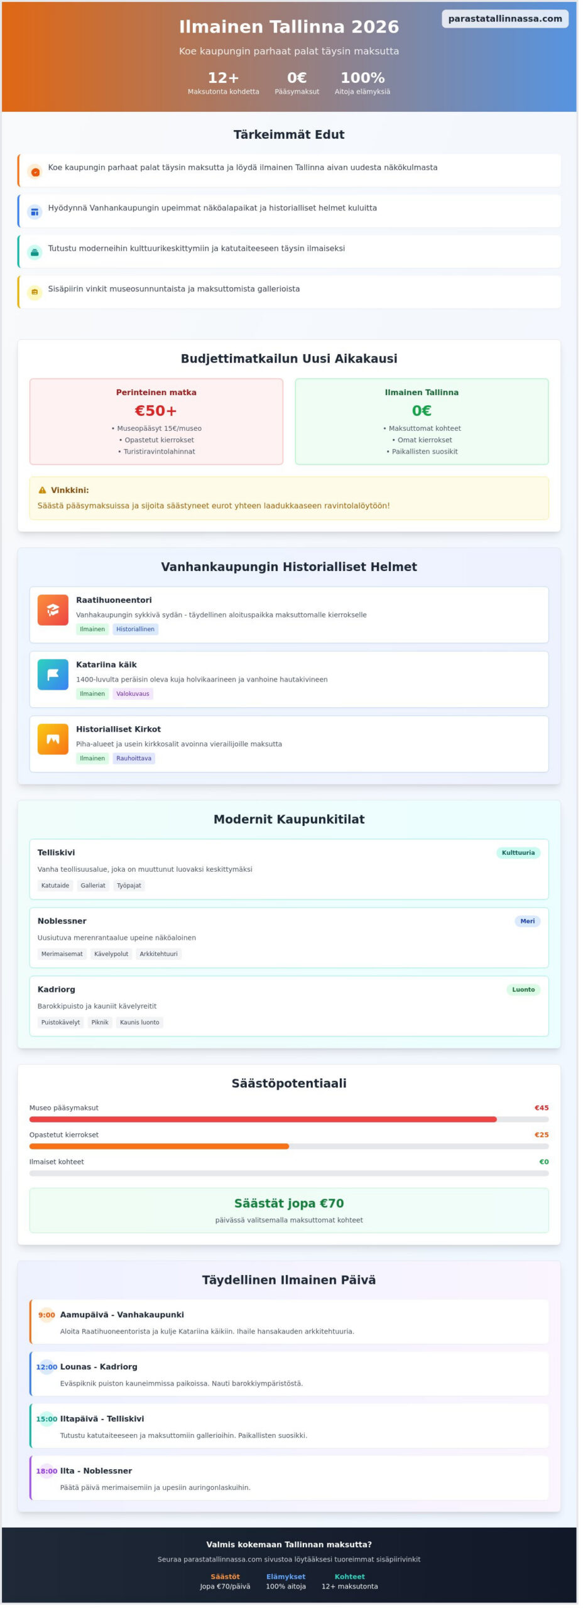The width and height of the screenshot is (588, 1608).
Task: Click the yellow icon beside Historialliset Kirkot
Action: [53, 739]
